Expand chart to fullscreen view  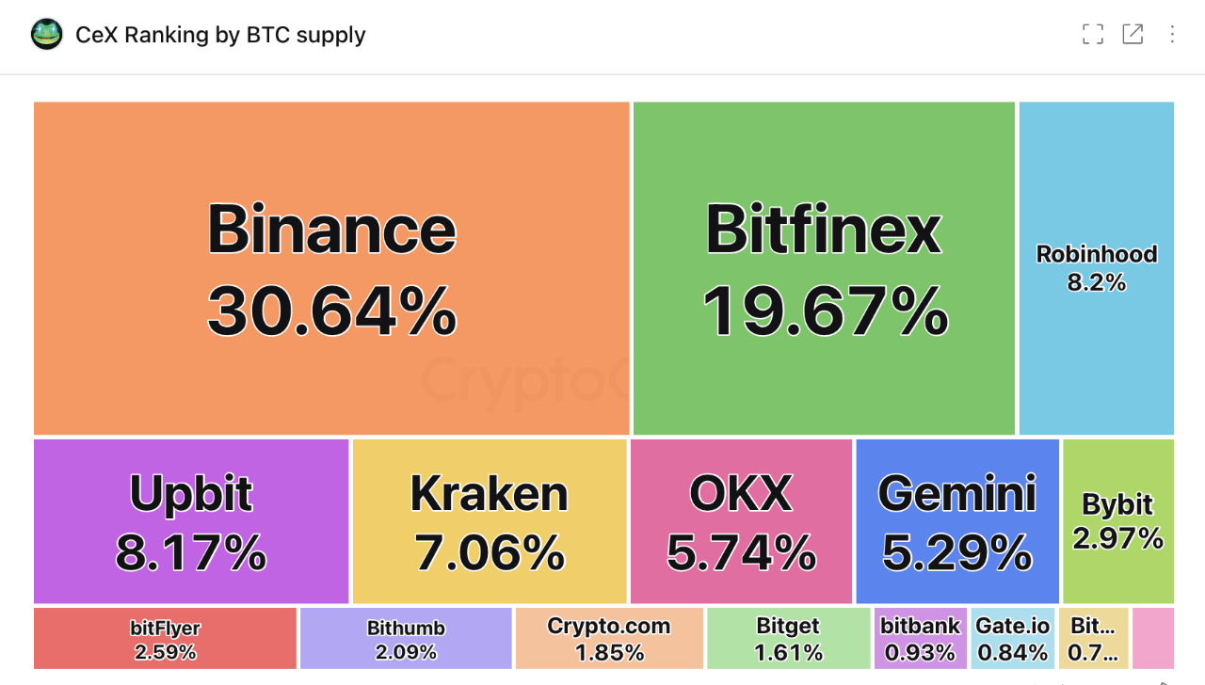pos(1093,35)
